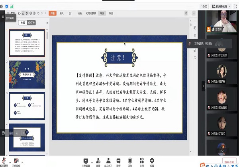Click 汪老师 speaker video tile
This screenshot has width=239, height=167.
(221, 21)
